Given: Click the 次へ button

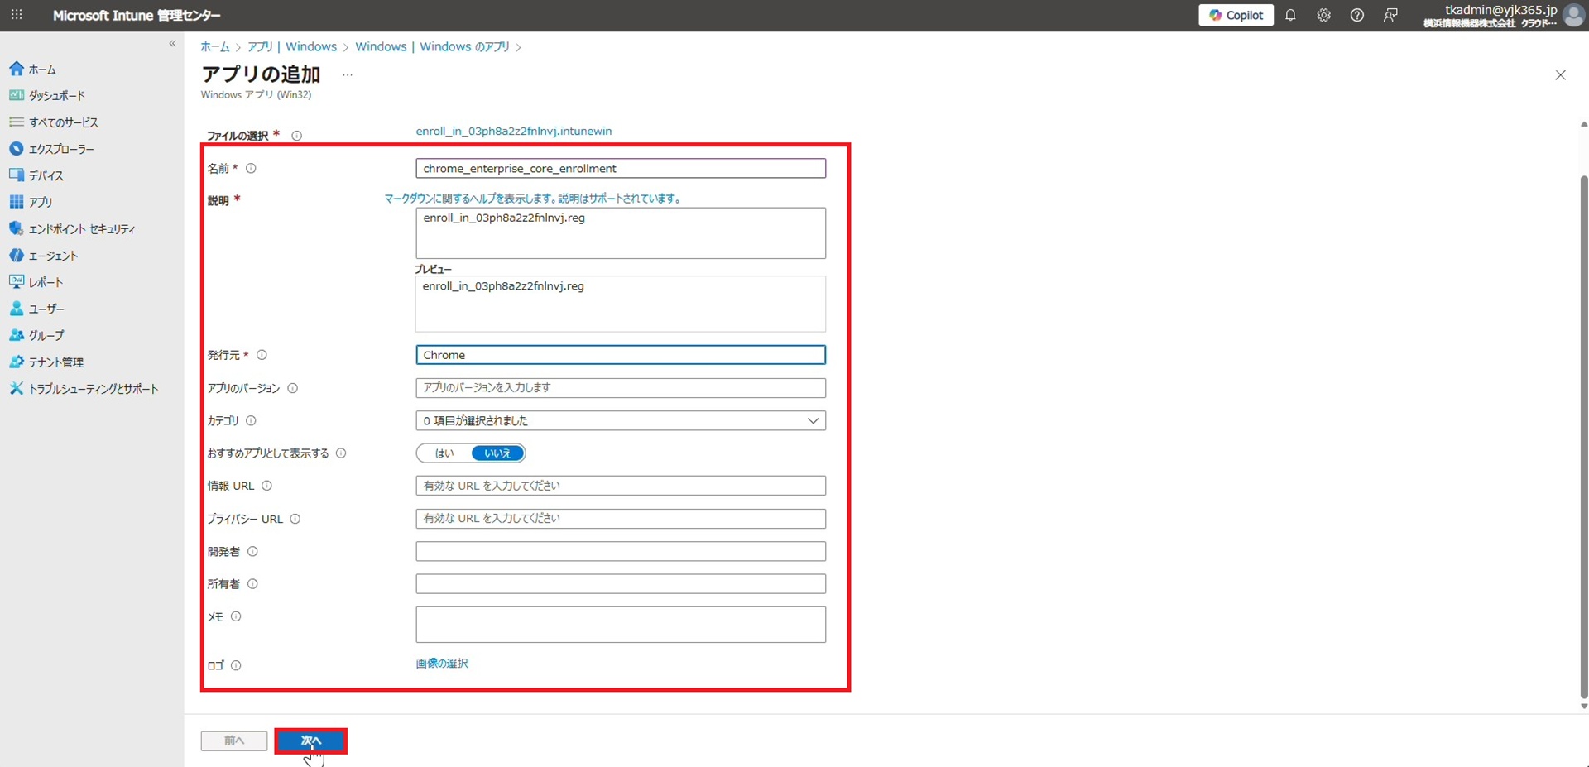Looking at the screenshot, I should (310, 741).
